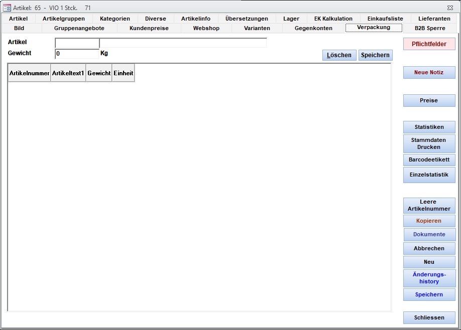This screenshot has width=461, height=330.
Task: Click the Artikel number input field
Action: coord(77,43)
